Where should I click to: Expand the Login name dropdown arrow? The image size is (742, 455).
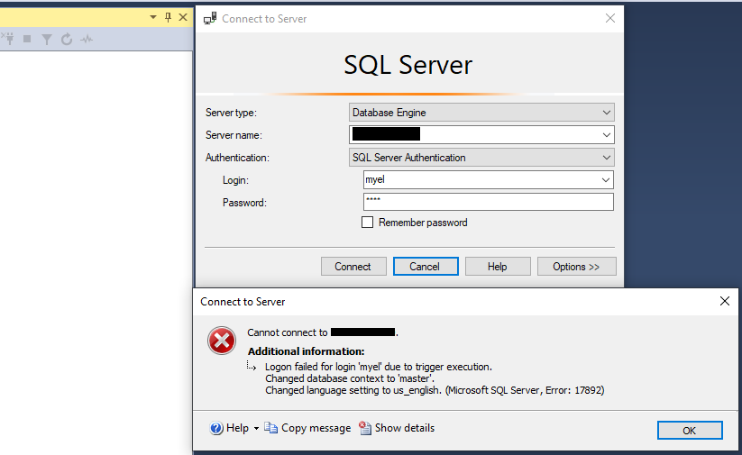606,180
